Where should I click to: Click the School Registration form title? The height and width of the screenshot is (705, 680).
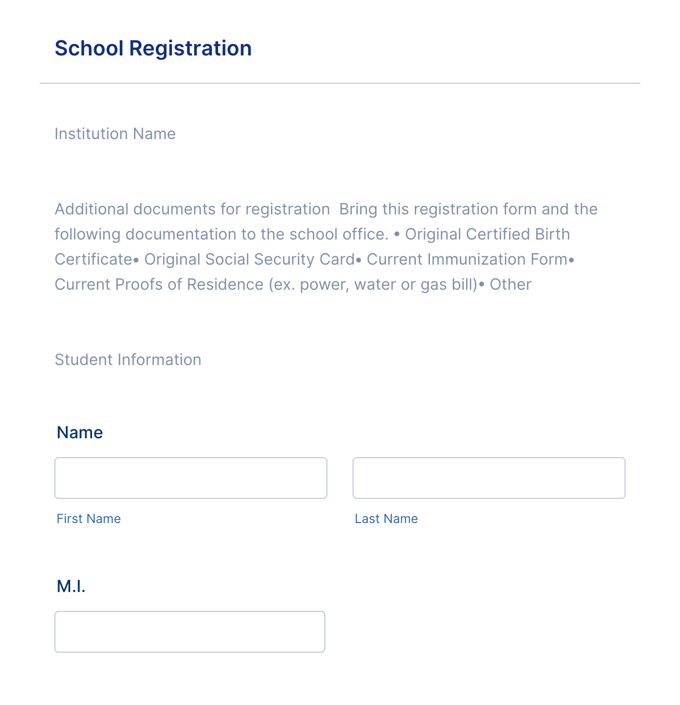[x=153, y=48]
